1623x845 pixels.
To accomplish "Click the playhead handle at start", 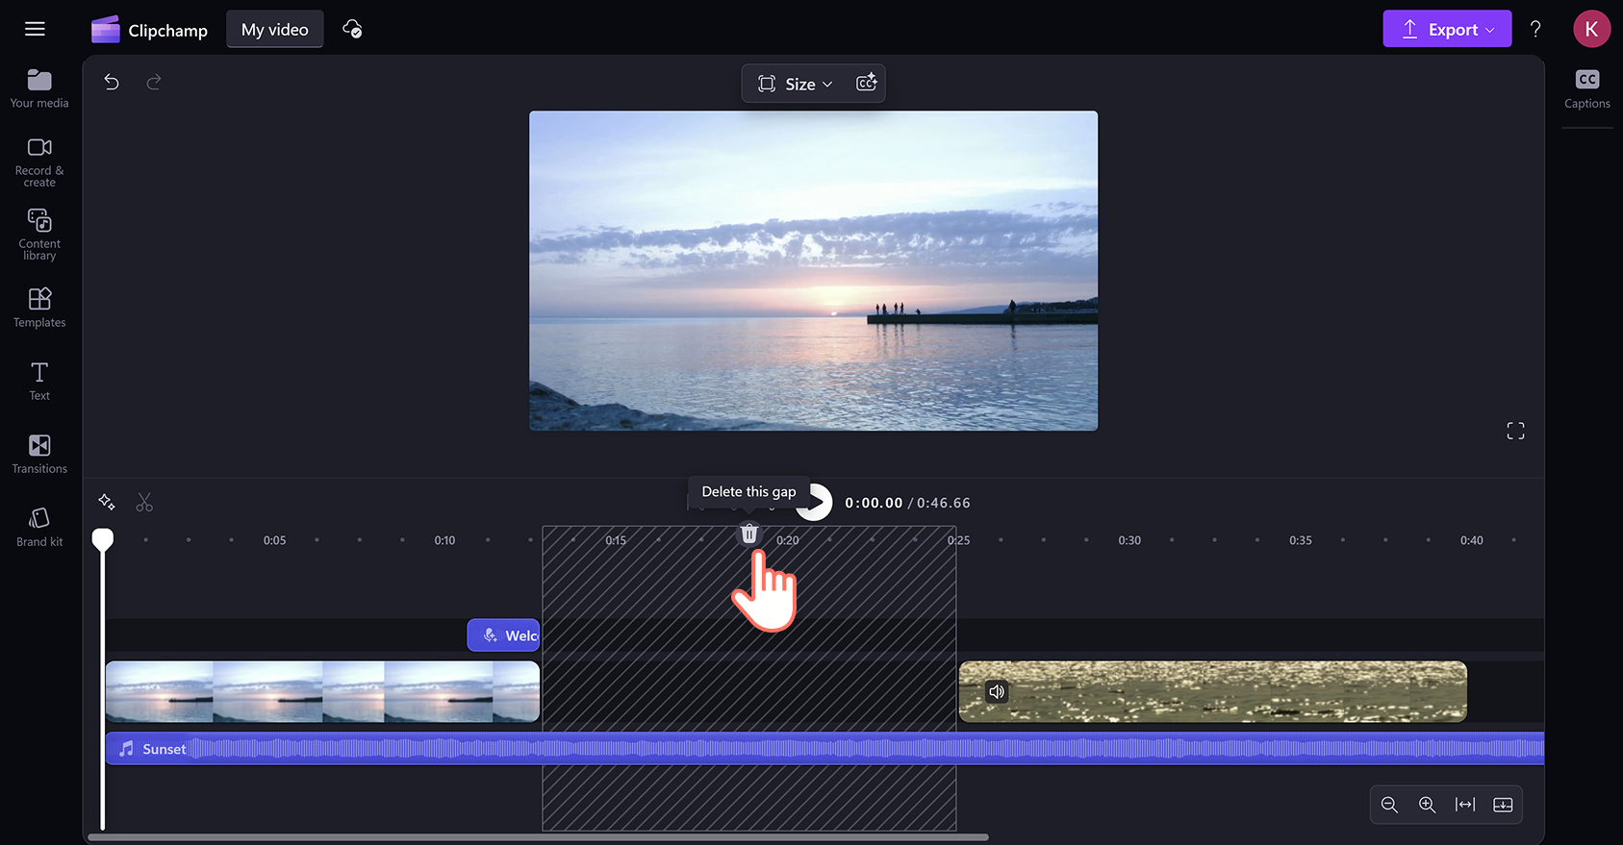I will point(102,539).
